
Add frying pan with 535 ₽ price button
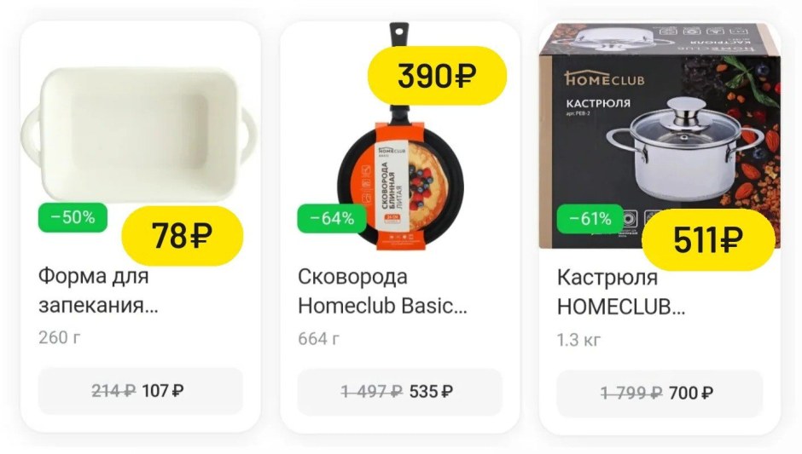tap(400, 392)
